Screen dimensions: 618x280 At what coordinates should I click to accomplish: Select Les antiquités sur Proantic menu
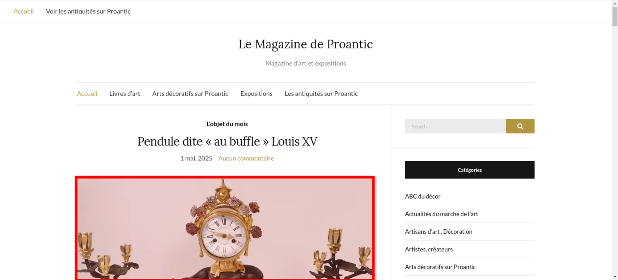[x=321, y=93]
